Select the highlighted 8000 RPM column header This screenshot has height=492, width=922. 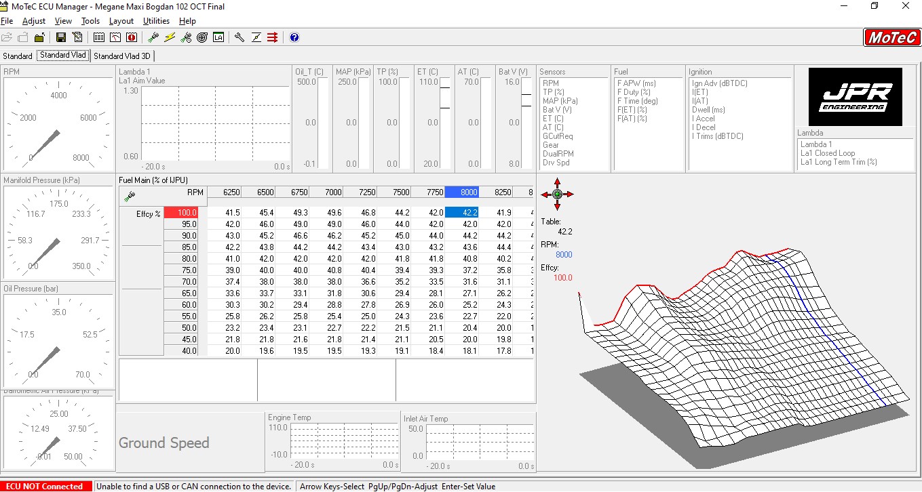coord(461,192)
